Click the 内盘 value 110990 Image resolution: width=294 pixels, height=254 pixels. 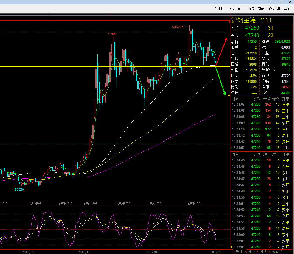click(251, 81)
